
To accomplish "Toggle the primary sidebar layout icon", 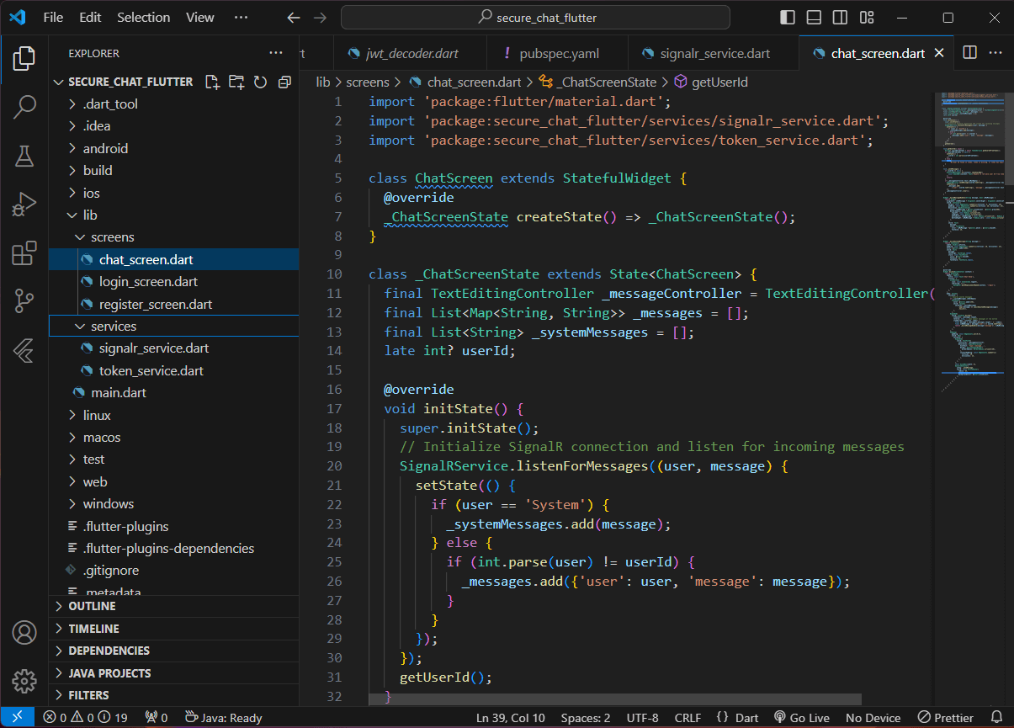I will point(788,17).
